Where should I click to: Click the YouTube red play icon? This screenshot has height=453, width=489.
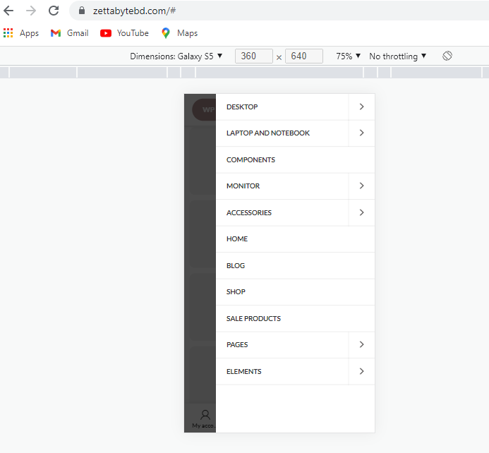click(x=106, y=33)
